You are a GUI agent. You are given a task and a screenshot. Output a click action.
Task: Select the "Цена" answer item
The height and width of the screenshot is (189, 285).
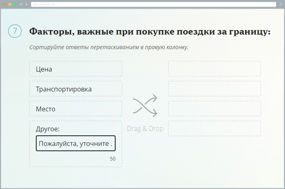pyautogui.click(x=76, y=69)
